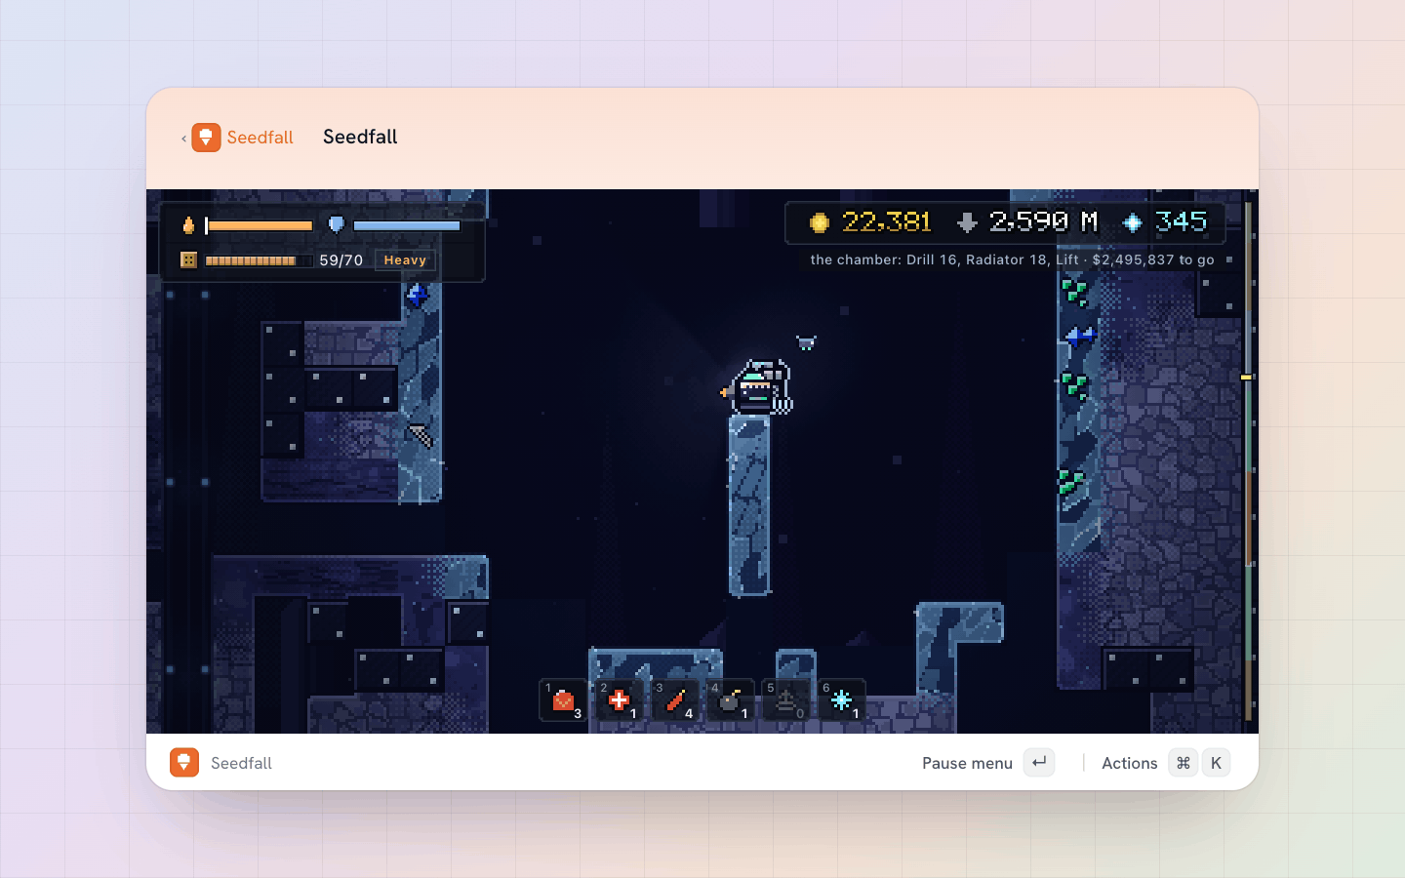Click the gold coin money icon
The width and height of the screenshot is (1405, 878).
pos(820,223)
